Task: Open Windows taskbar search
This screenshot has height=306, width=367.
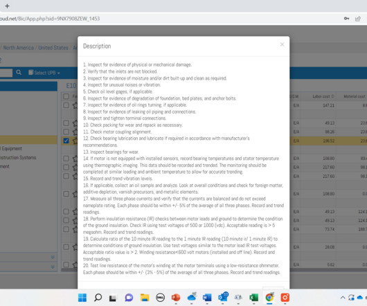Action: point(98,298)
